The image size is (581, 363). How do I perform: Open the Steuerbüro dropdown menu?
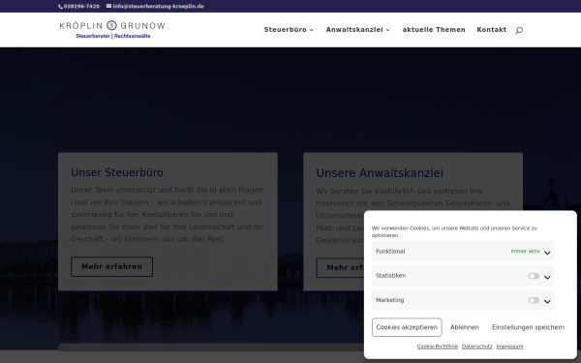[x=289, y=30]
